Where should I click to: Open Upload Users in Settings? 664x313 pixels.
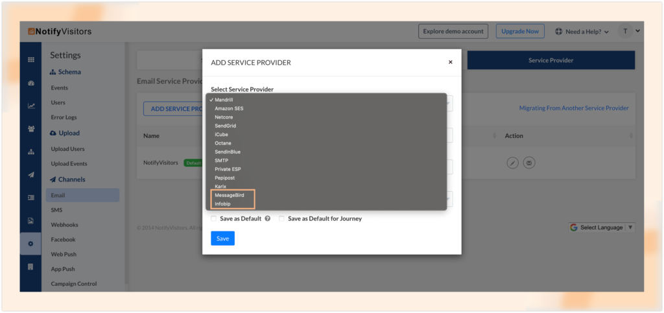point(67,149)
